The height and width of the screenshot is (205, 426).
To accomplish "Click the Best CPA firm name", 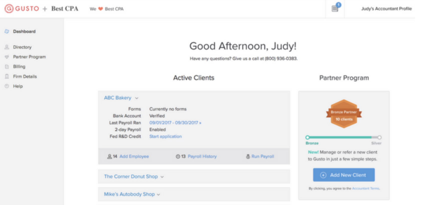I will (65, 9).
